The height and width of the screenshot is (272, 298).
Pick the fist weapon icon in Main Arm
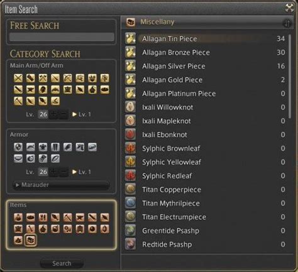point(31,79)
